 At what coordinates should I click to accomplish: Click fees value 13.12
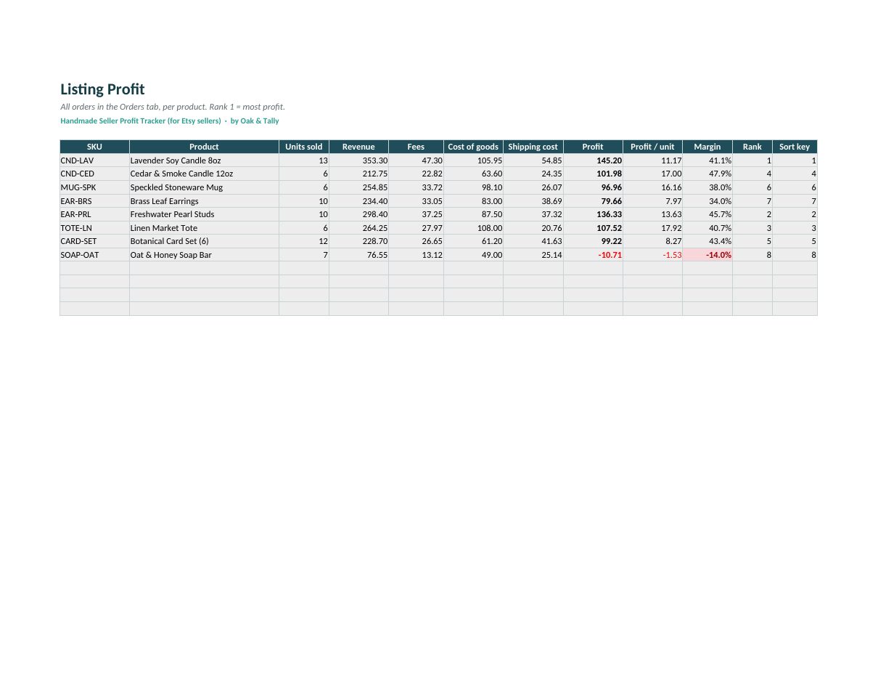click(x=416, y=255)
